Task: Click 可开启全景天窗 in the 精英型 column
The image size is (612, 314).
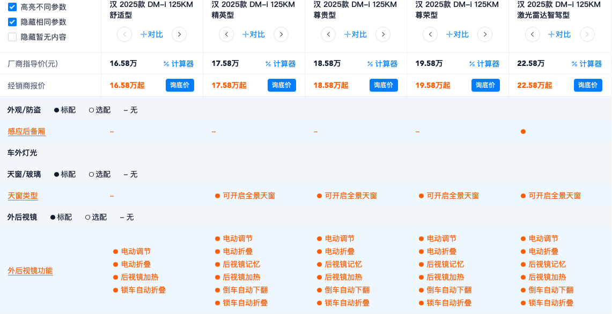Action: pyautogui.click(x=249, y=196)
